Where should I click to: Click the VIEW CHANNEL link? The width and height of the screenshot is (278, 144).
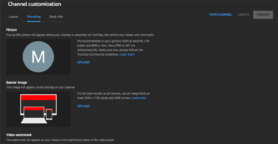click(220, 15)
